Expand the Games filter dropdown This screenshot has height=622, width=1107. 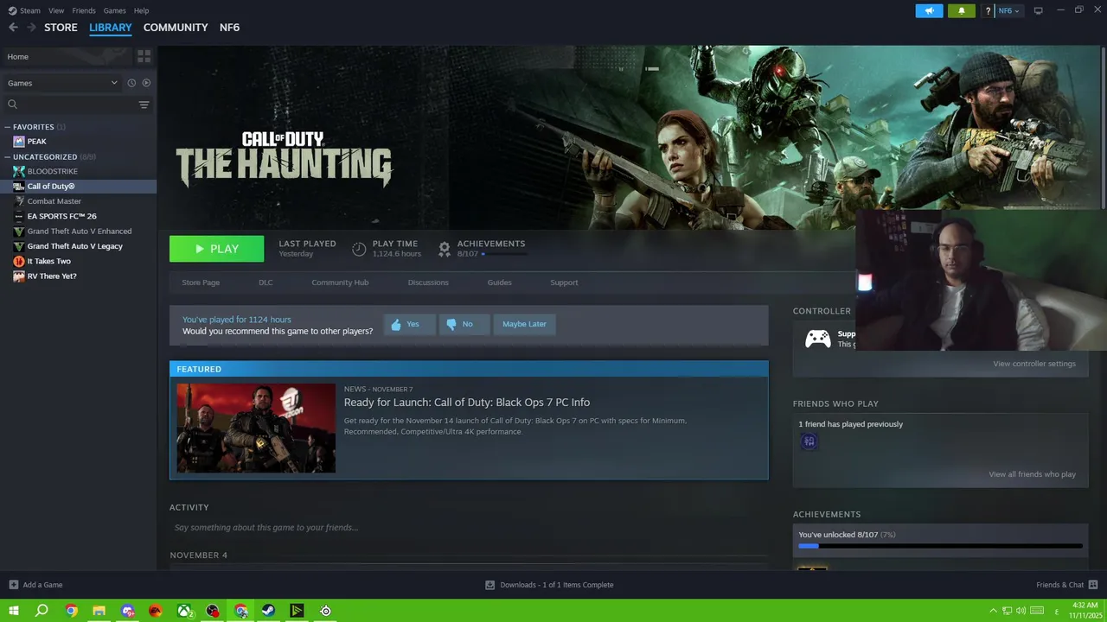click(x=62, y=83)
